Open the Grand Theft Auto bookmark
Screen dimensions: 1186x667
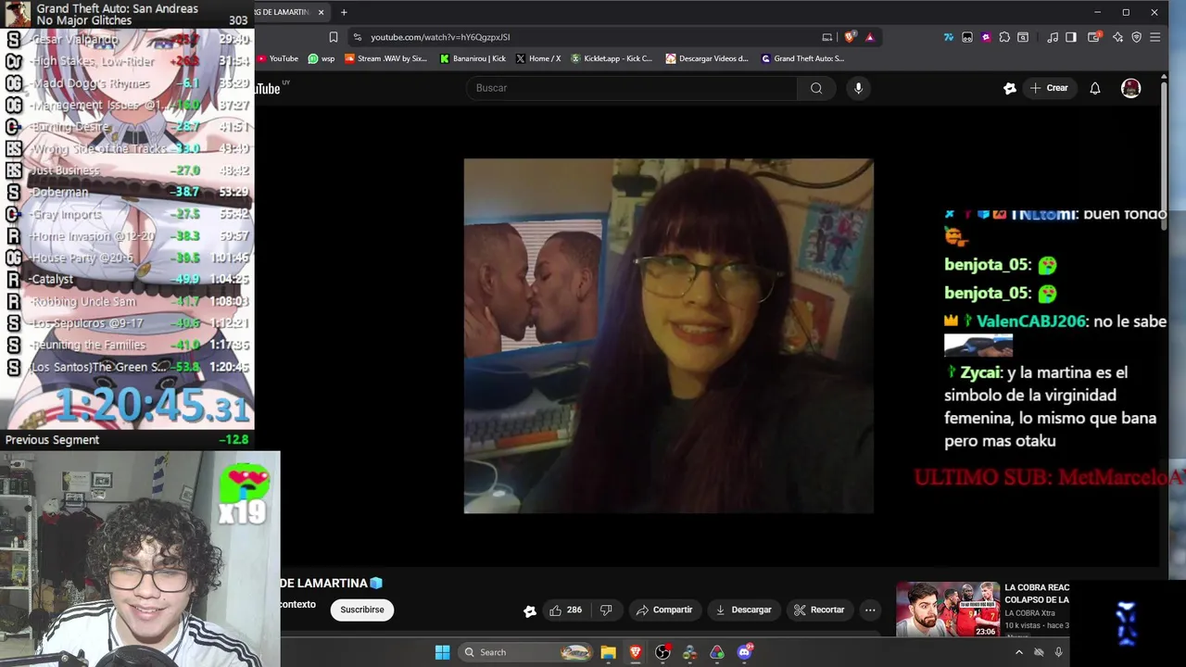coord(802,58)
